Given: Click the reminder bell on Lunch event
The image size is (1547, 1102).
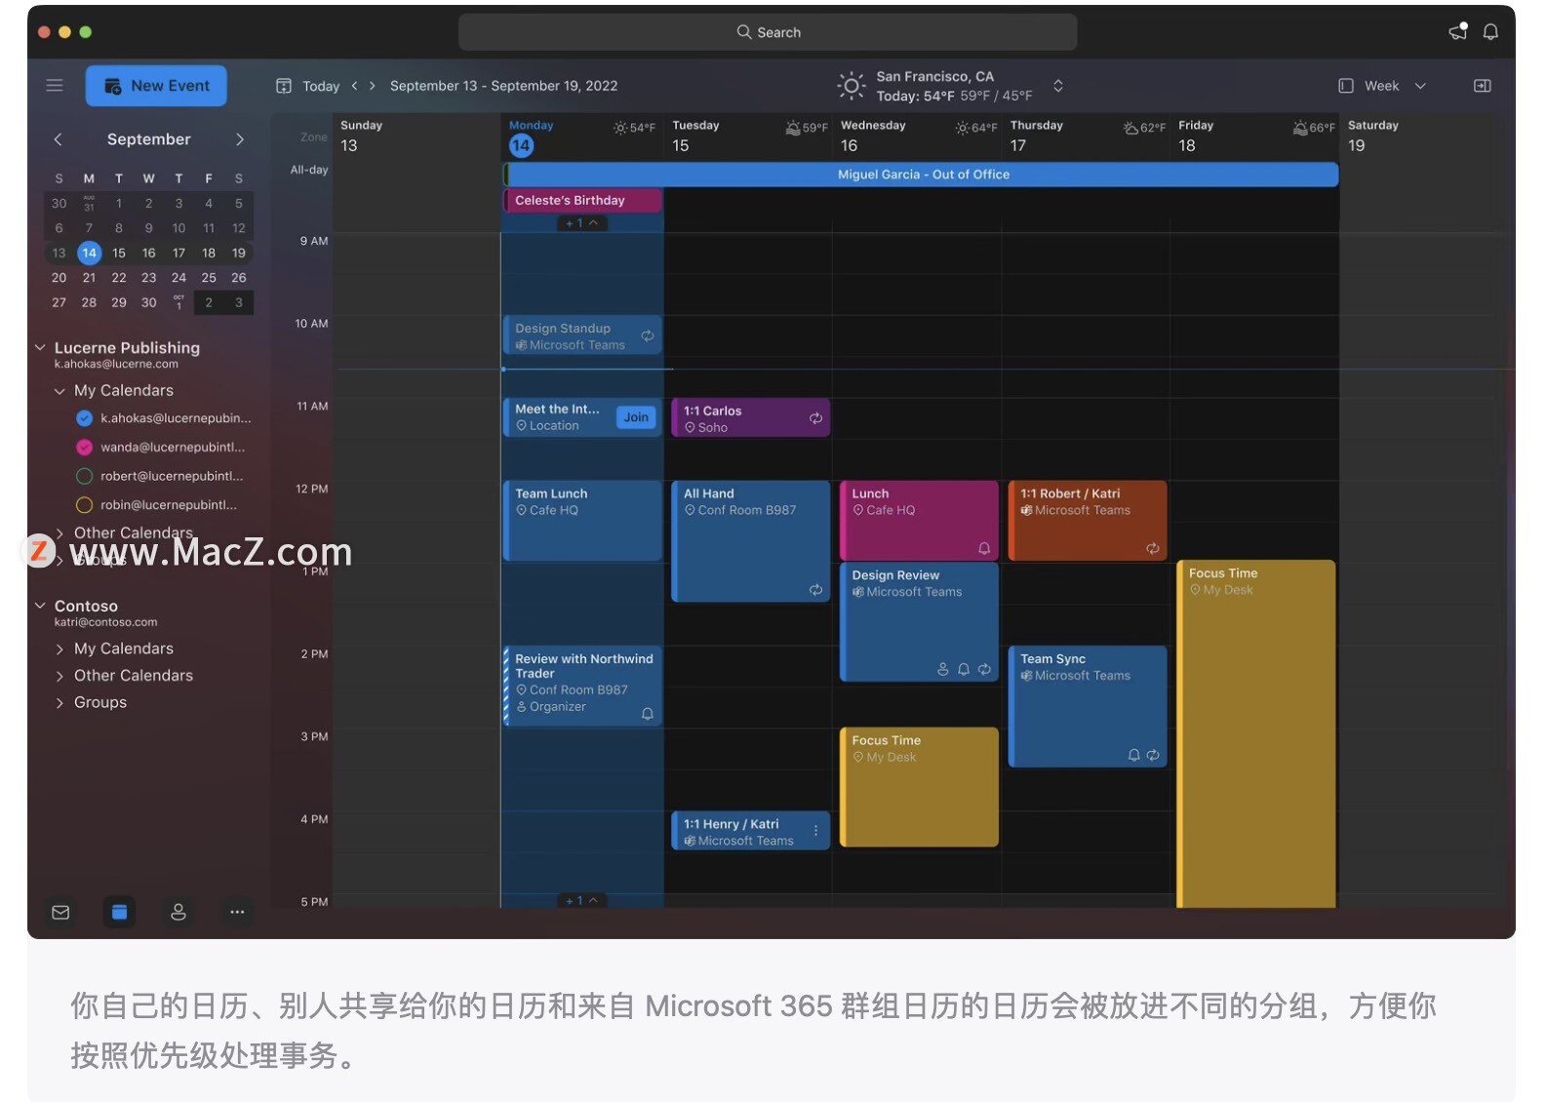Looking at the screenshot, I should pos(984,549).
